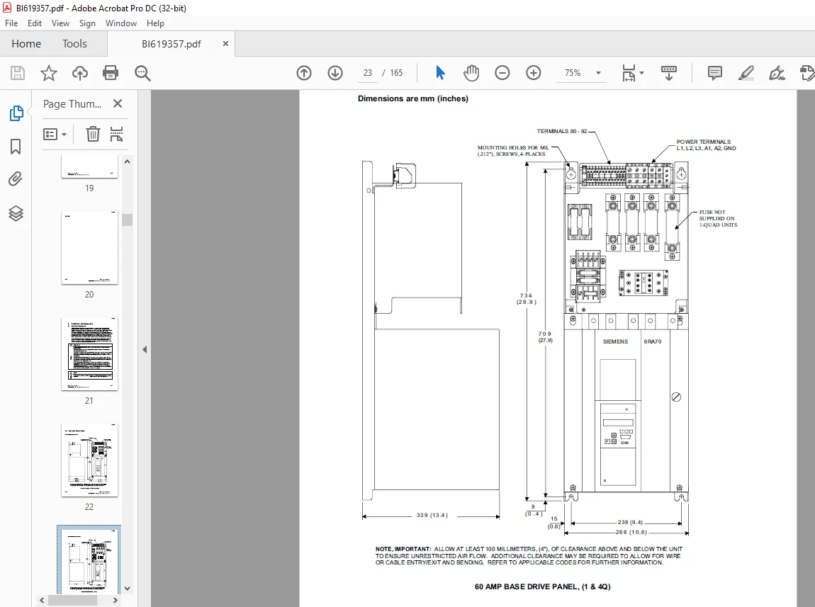815x607 pixels.
Task: Print the document
Action: coord(111,73)
